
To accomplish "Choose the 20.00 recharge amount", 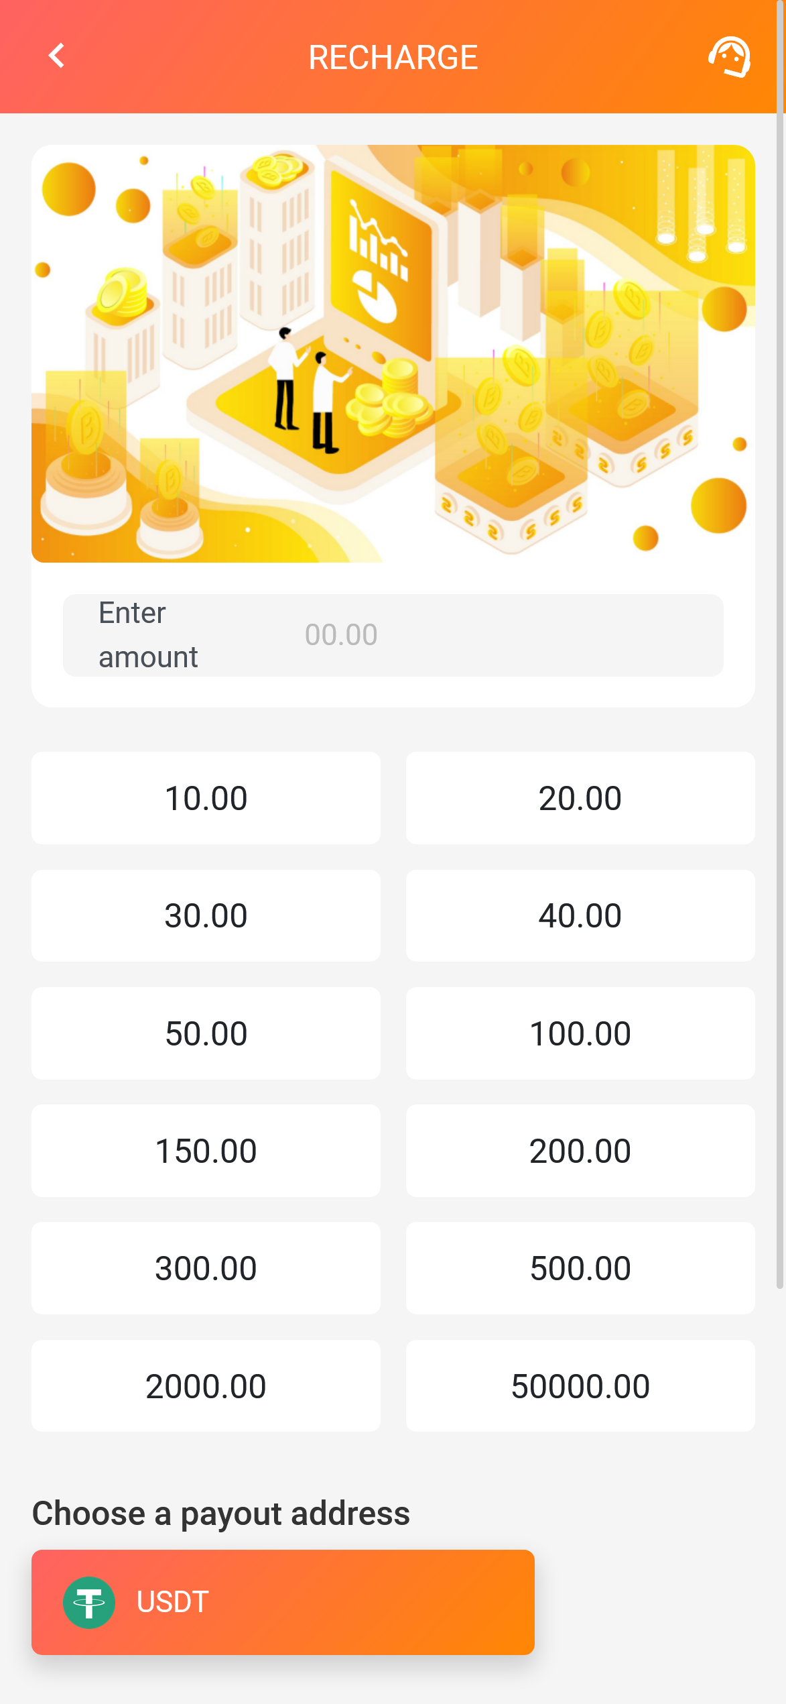I will click(580, 798).
